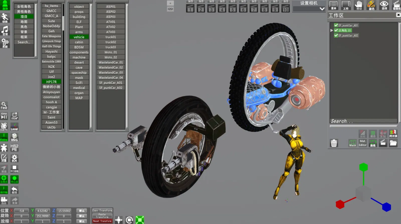Click the time play/pause icon
The image size is (401, 224).
[x=4, y=116]
